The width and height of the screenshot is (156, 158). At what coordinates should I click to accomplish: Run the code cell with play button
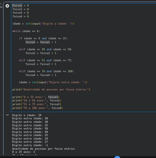[x=7, y=6]
